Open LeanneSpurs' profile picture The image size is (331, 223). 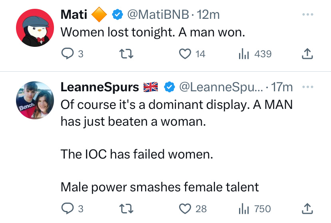point(35,100)
